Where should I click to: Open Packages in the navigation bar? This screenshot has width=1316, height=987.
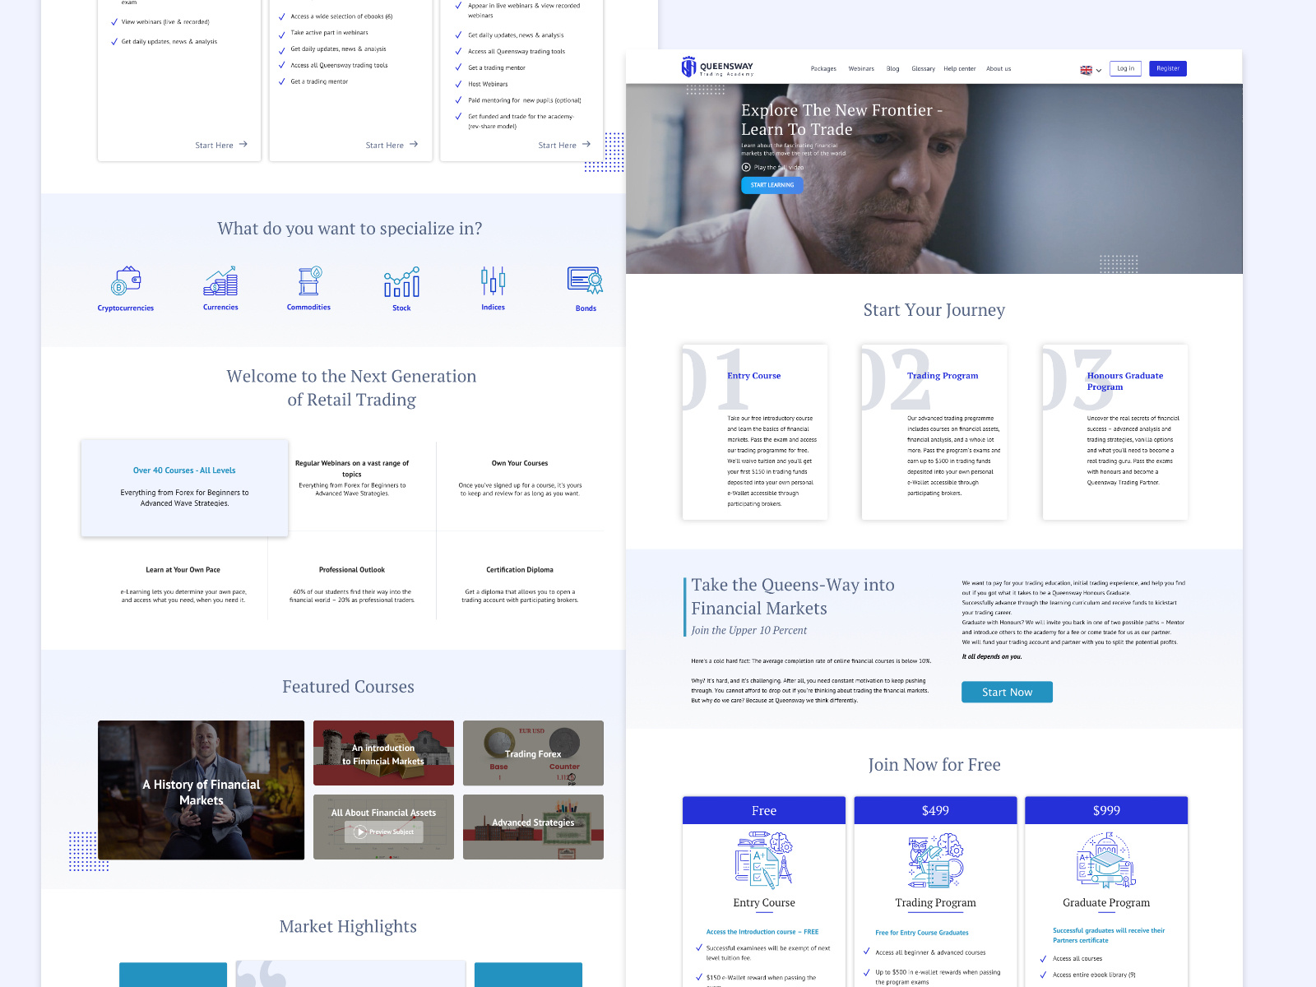point(823,69)
